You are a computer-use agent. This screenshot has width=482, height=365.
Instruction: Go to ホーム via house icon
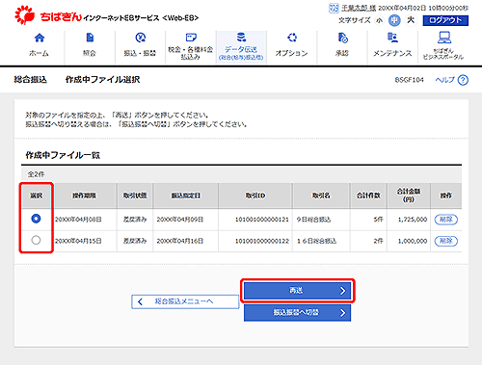[40, 38]
